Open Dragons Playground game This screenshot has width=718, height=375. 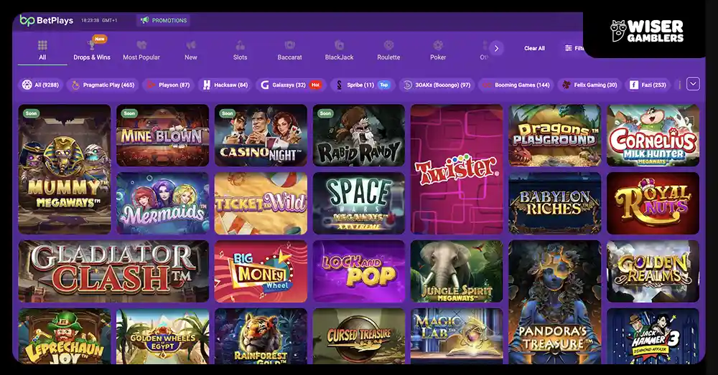click(554, 136)
